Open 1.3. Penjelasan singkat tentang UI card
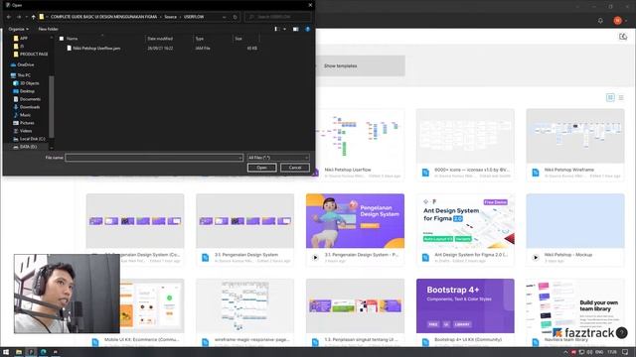 pos(355,312)
